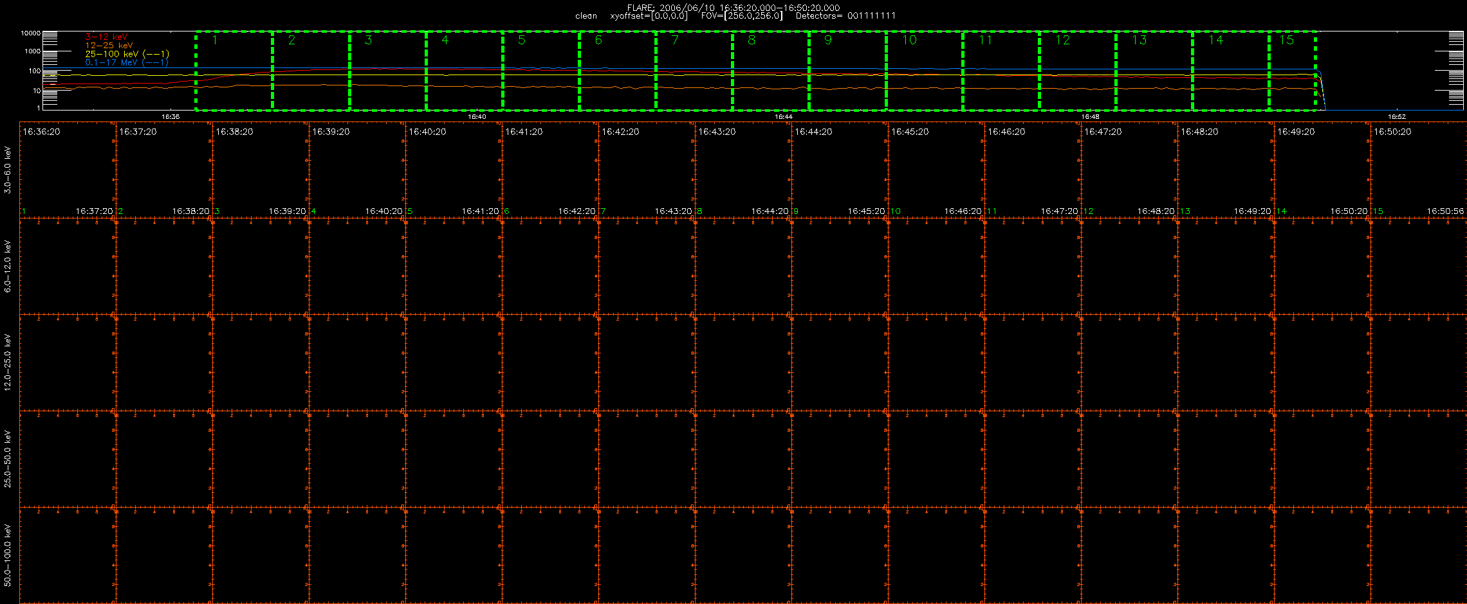The width and height of the screenshot is (1467, 604).
Task: Select interval 11 box in the light curve
Action: pos(1001,71)
